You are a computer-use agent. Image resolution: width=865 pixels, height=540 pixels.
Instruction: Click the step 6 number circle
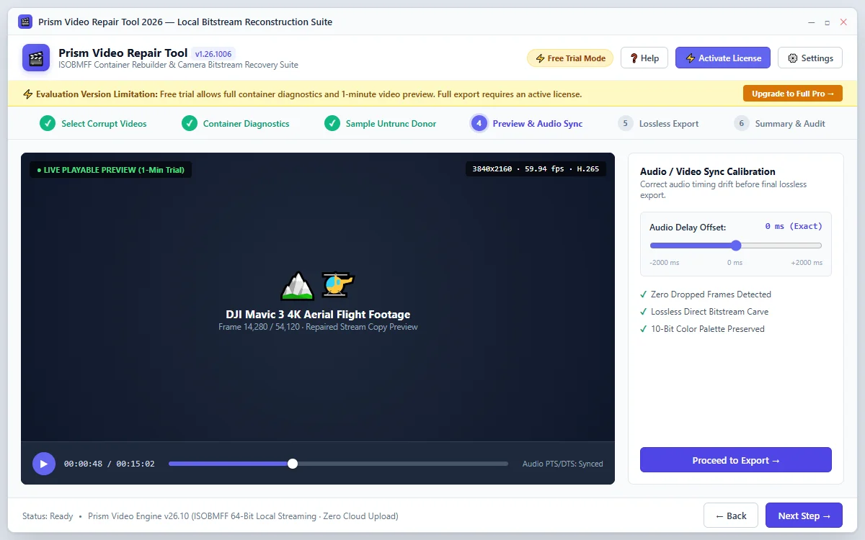tap(742, 123)
